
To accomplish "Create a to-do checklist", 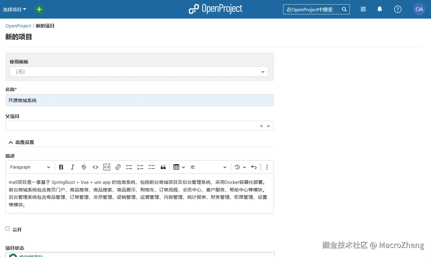I will coord(152,167).
